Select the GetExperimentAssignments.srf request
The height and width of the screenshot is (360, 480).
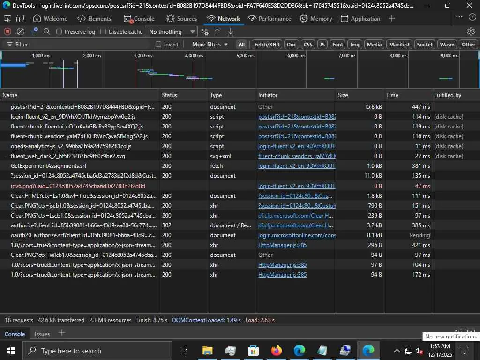(x=48, y=165)
